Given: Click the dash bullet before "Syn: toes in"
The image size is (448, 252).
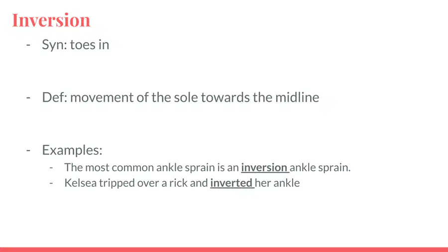Looking at the screenshot, I should pos(28,45).
